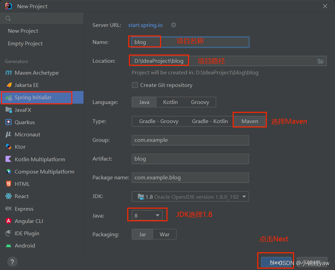Viewport: 335px width, 270px height.
Task: Click the Maven Archetype icon
Action: (9, 73)
